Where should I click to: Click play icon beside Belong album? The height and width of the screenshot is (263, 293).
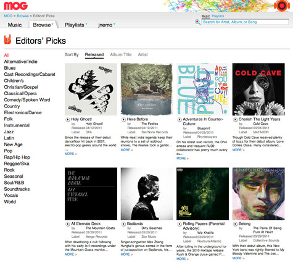235,224
